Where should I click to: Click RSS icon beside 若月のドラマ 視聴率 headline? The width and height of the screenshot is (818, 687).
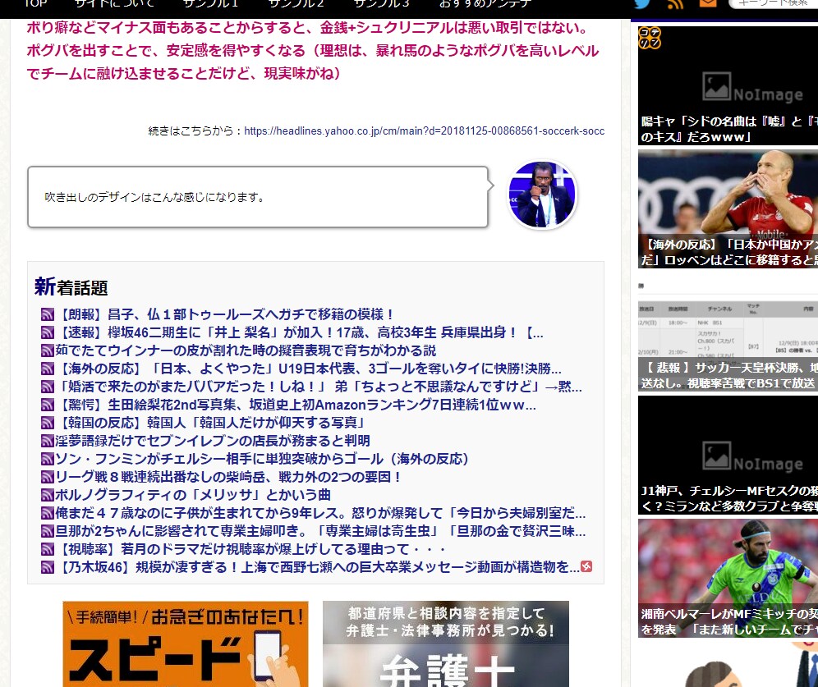(x=48, y=549)
